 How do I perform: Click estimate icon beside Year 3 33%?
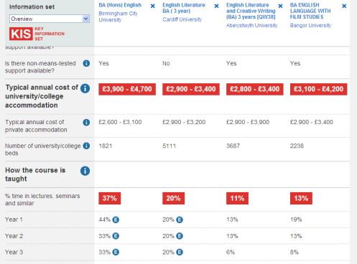pyautogui.click(x=116, y=252)
